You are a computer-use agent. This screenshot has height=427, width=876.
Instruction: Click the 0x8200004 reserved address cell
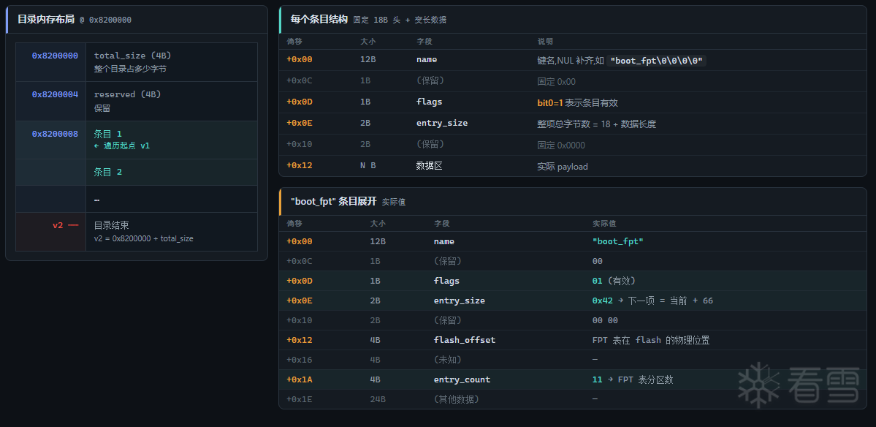pyautogui.click(x=55, y=94)
